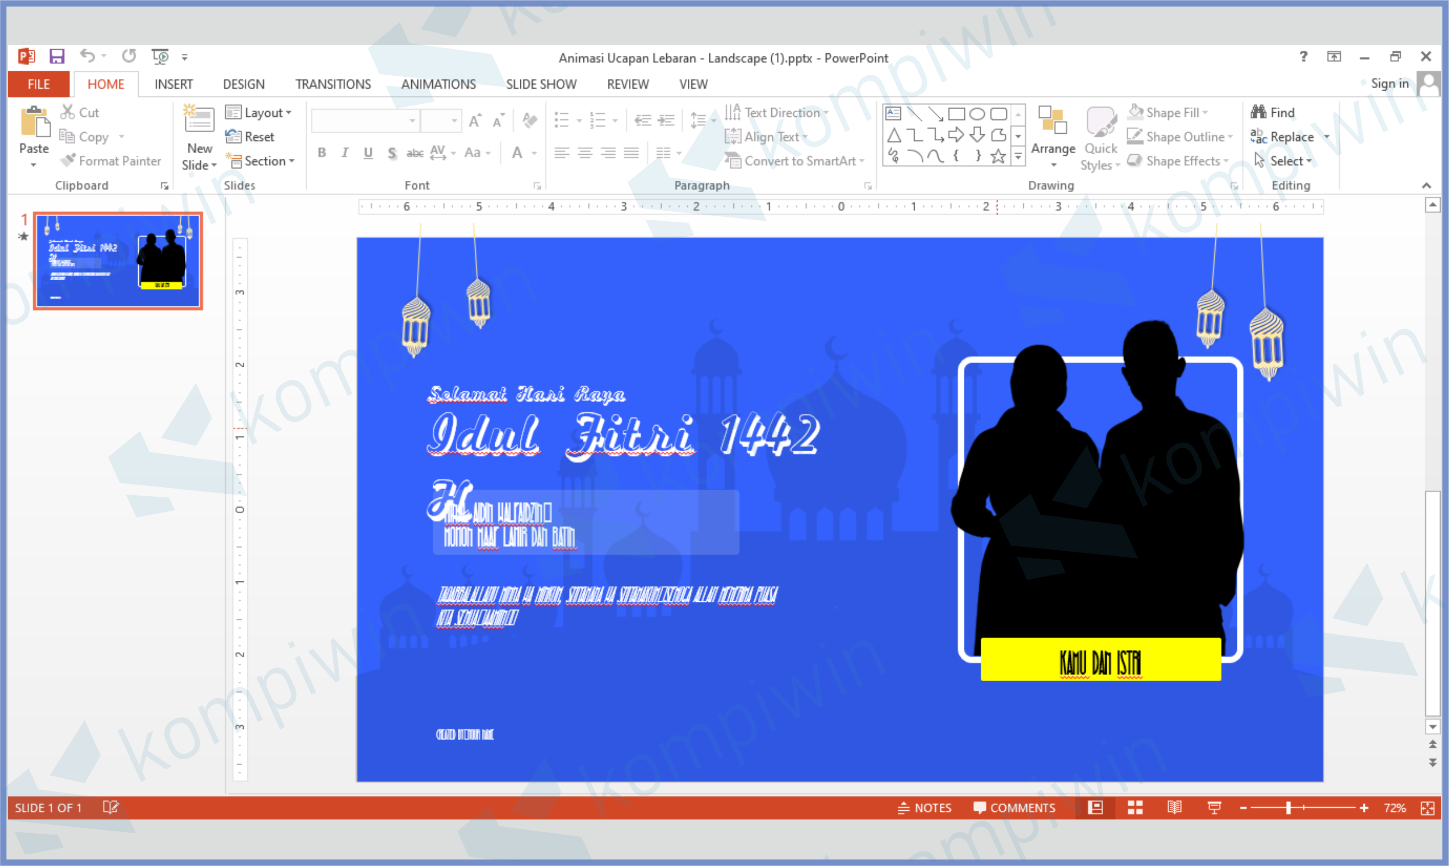Open the DESIGN ribbon tab

[243, 84]
